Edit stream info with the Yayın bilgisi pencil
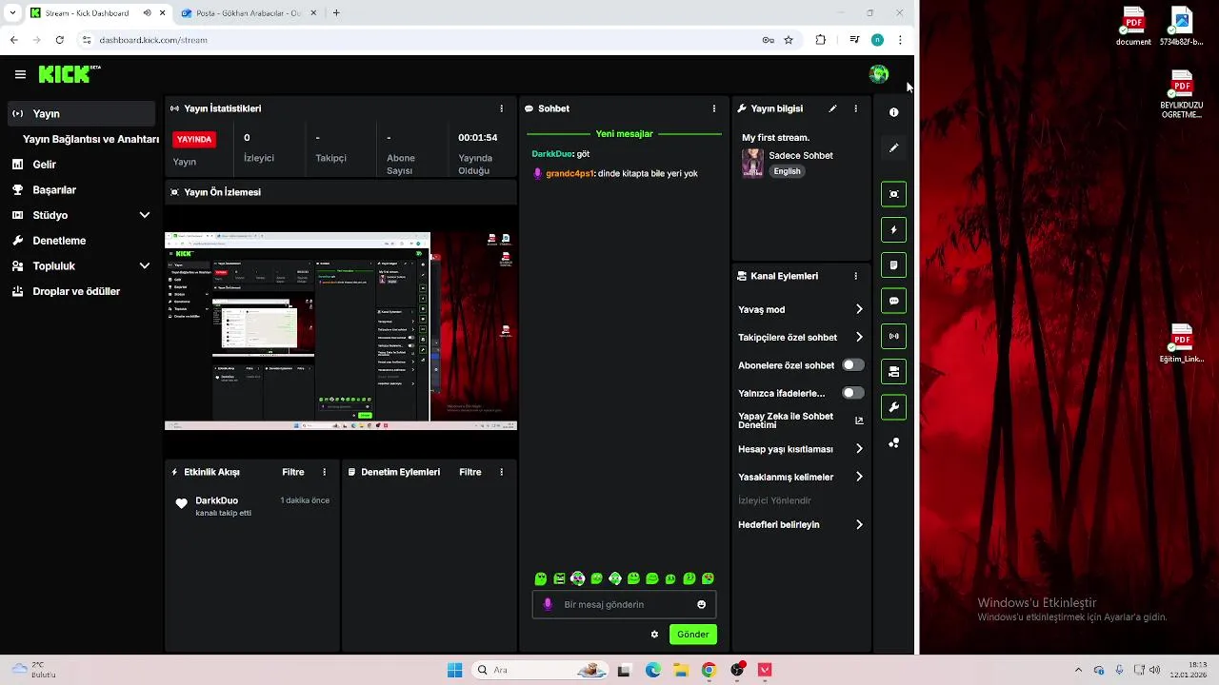The height and width of the screenshot is (685, 1219). (x=832, y=108)
